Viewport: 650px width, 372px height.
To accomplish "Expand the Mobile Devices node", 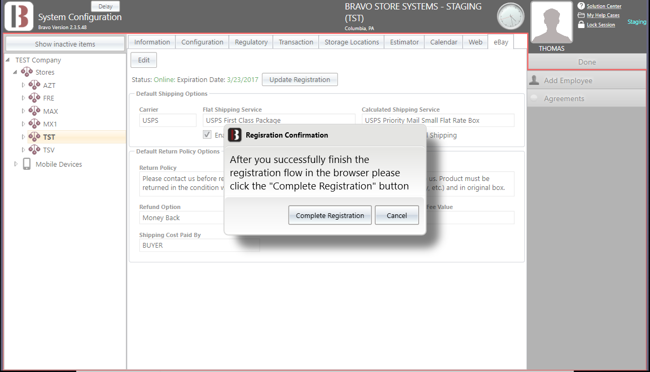I will [16, 164].
